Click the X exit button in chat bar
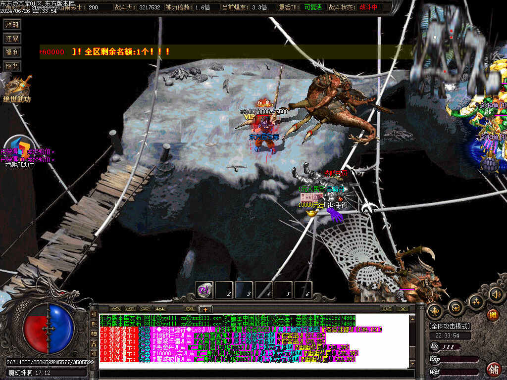 403,309
